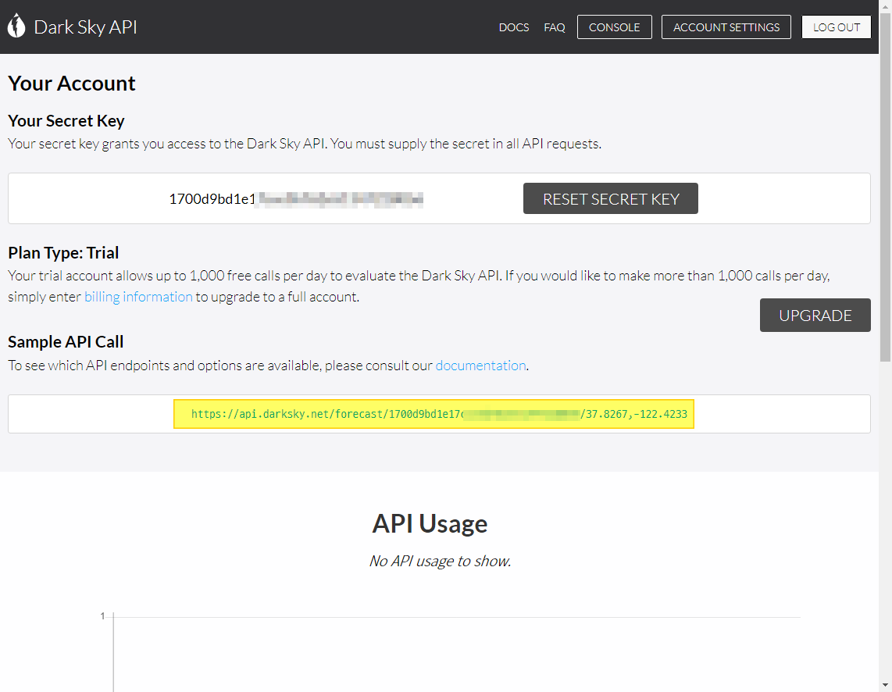
Task: Open ACCOUNT SETTINGS
Action: (x=726, y=27)
